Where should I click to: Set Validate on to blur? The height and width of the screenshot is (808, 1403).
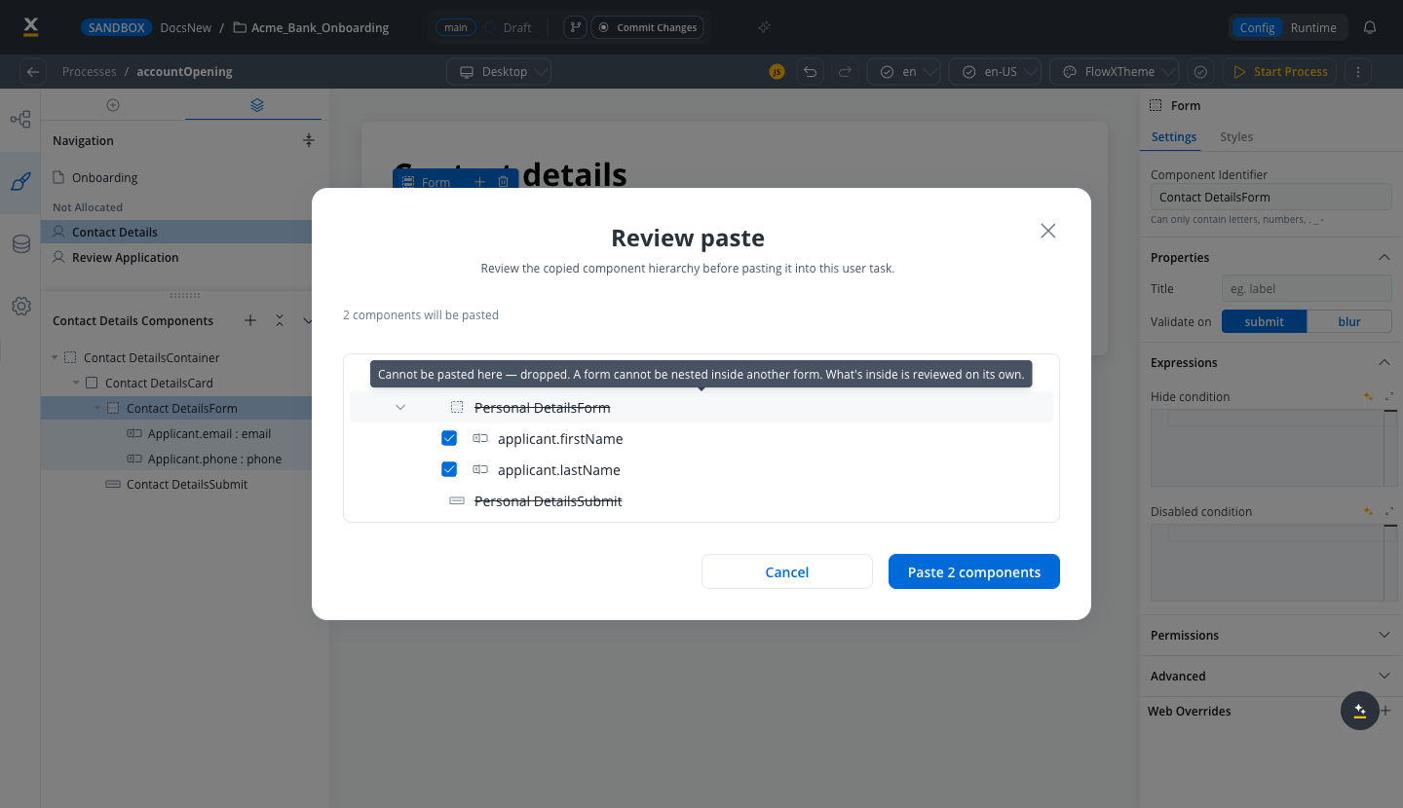1349,321
